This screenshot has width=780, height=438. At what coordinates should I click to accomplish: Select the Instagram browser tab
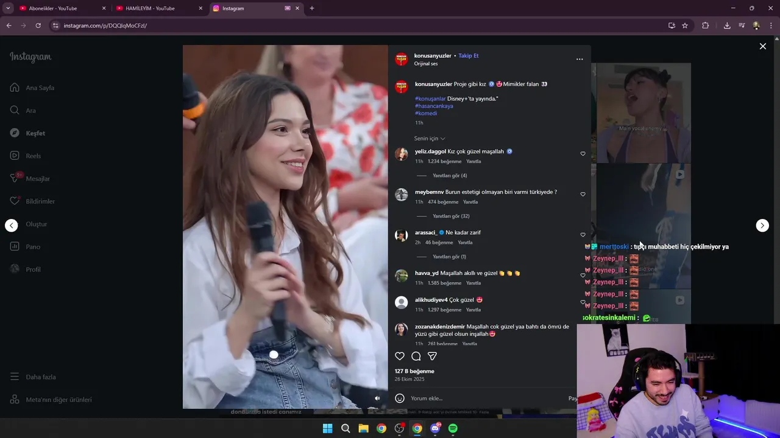click(257, 9)
